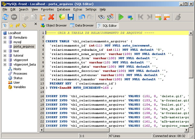Click horizontal scrollbar left arrow
This screenshot has width=195, height=139.
(42, 130)
